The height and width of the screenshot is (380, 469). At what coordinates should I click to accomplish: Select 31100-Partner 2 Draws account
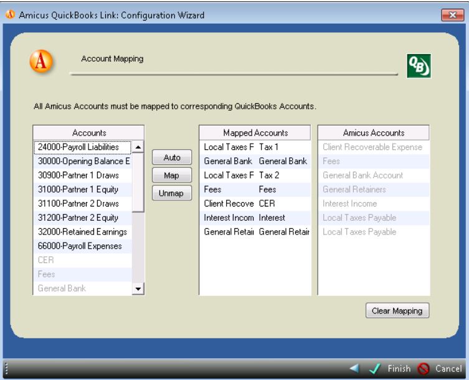click(83, 204)
